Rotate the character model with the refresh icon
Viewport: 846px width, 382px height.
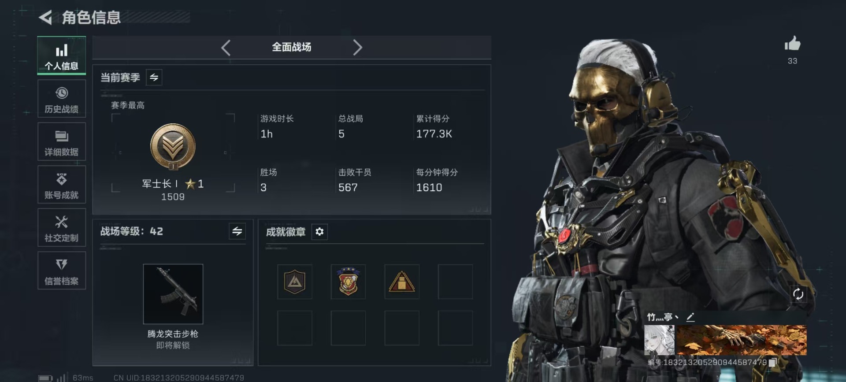(798, 294)
